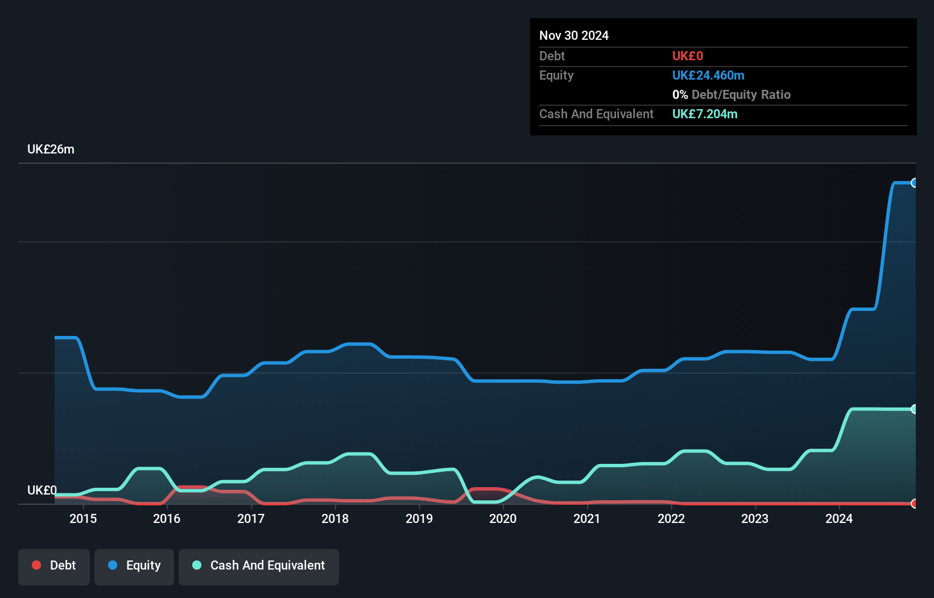This screenshot has height=598, width=934.
Task: Click the Cash And Equivalent endpoint marker
Action: [x=915, y=409]
